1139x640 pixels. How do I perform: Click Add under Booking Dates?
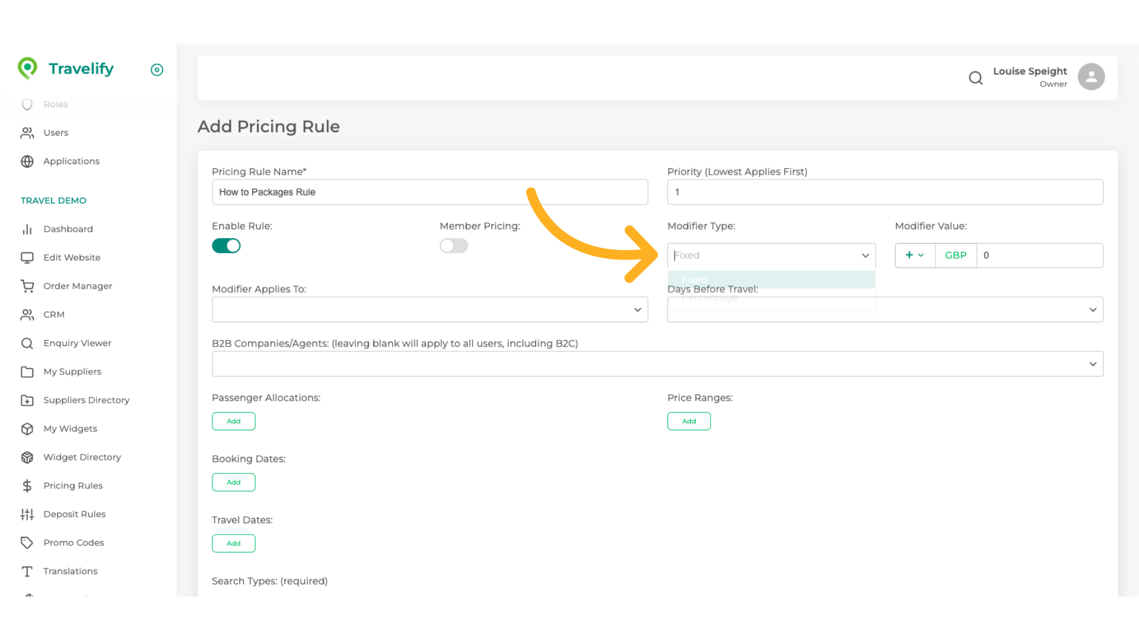(x=233, y=482)
